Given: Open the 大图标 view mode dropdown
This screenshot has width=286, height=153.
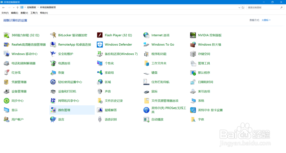Looking at the screenshot, I should point(266,20).
